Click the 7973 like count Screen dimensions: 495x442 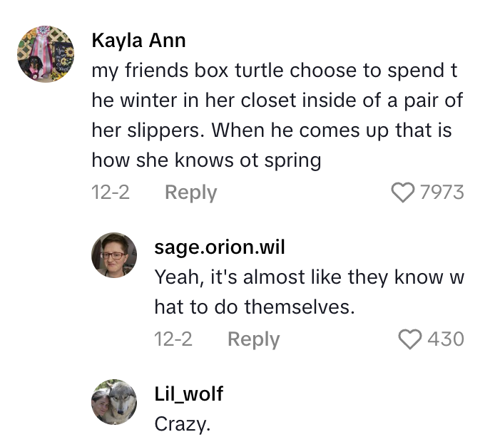click(442, 192)
